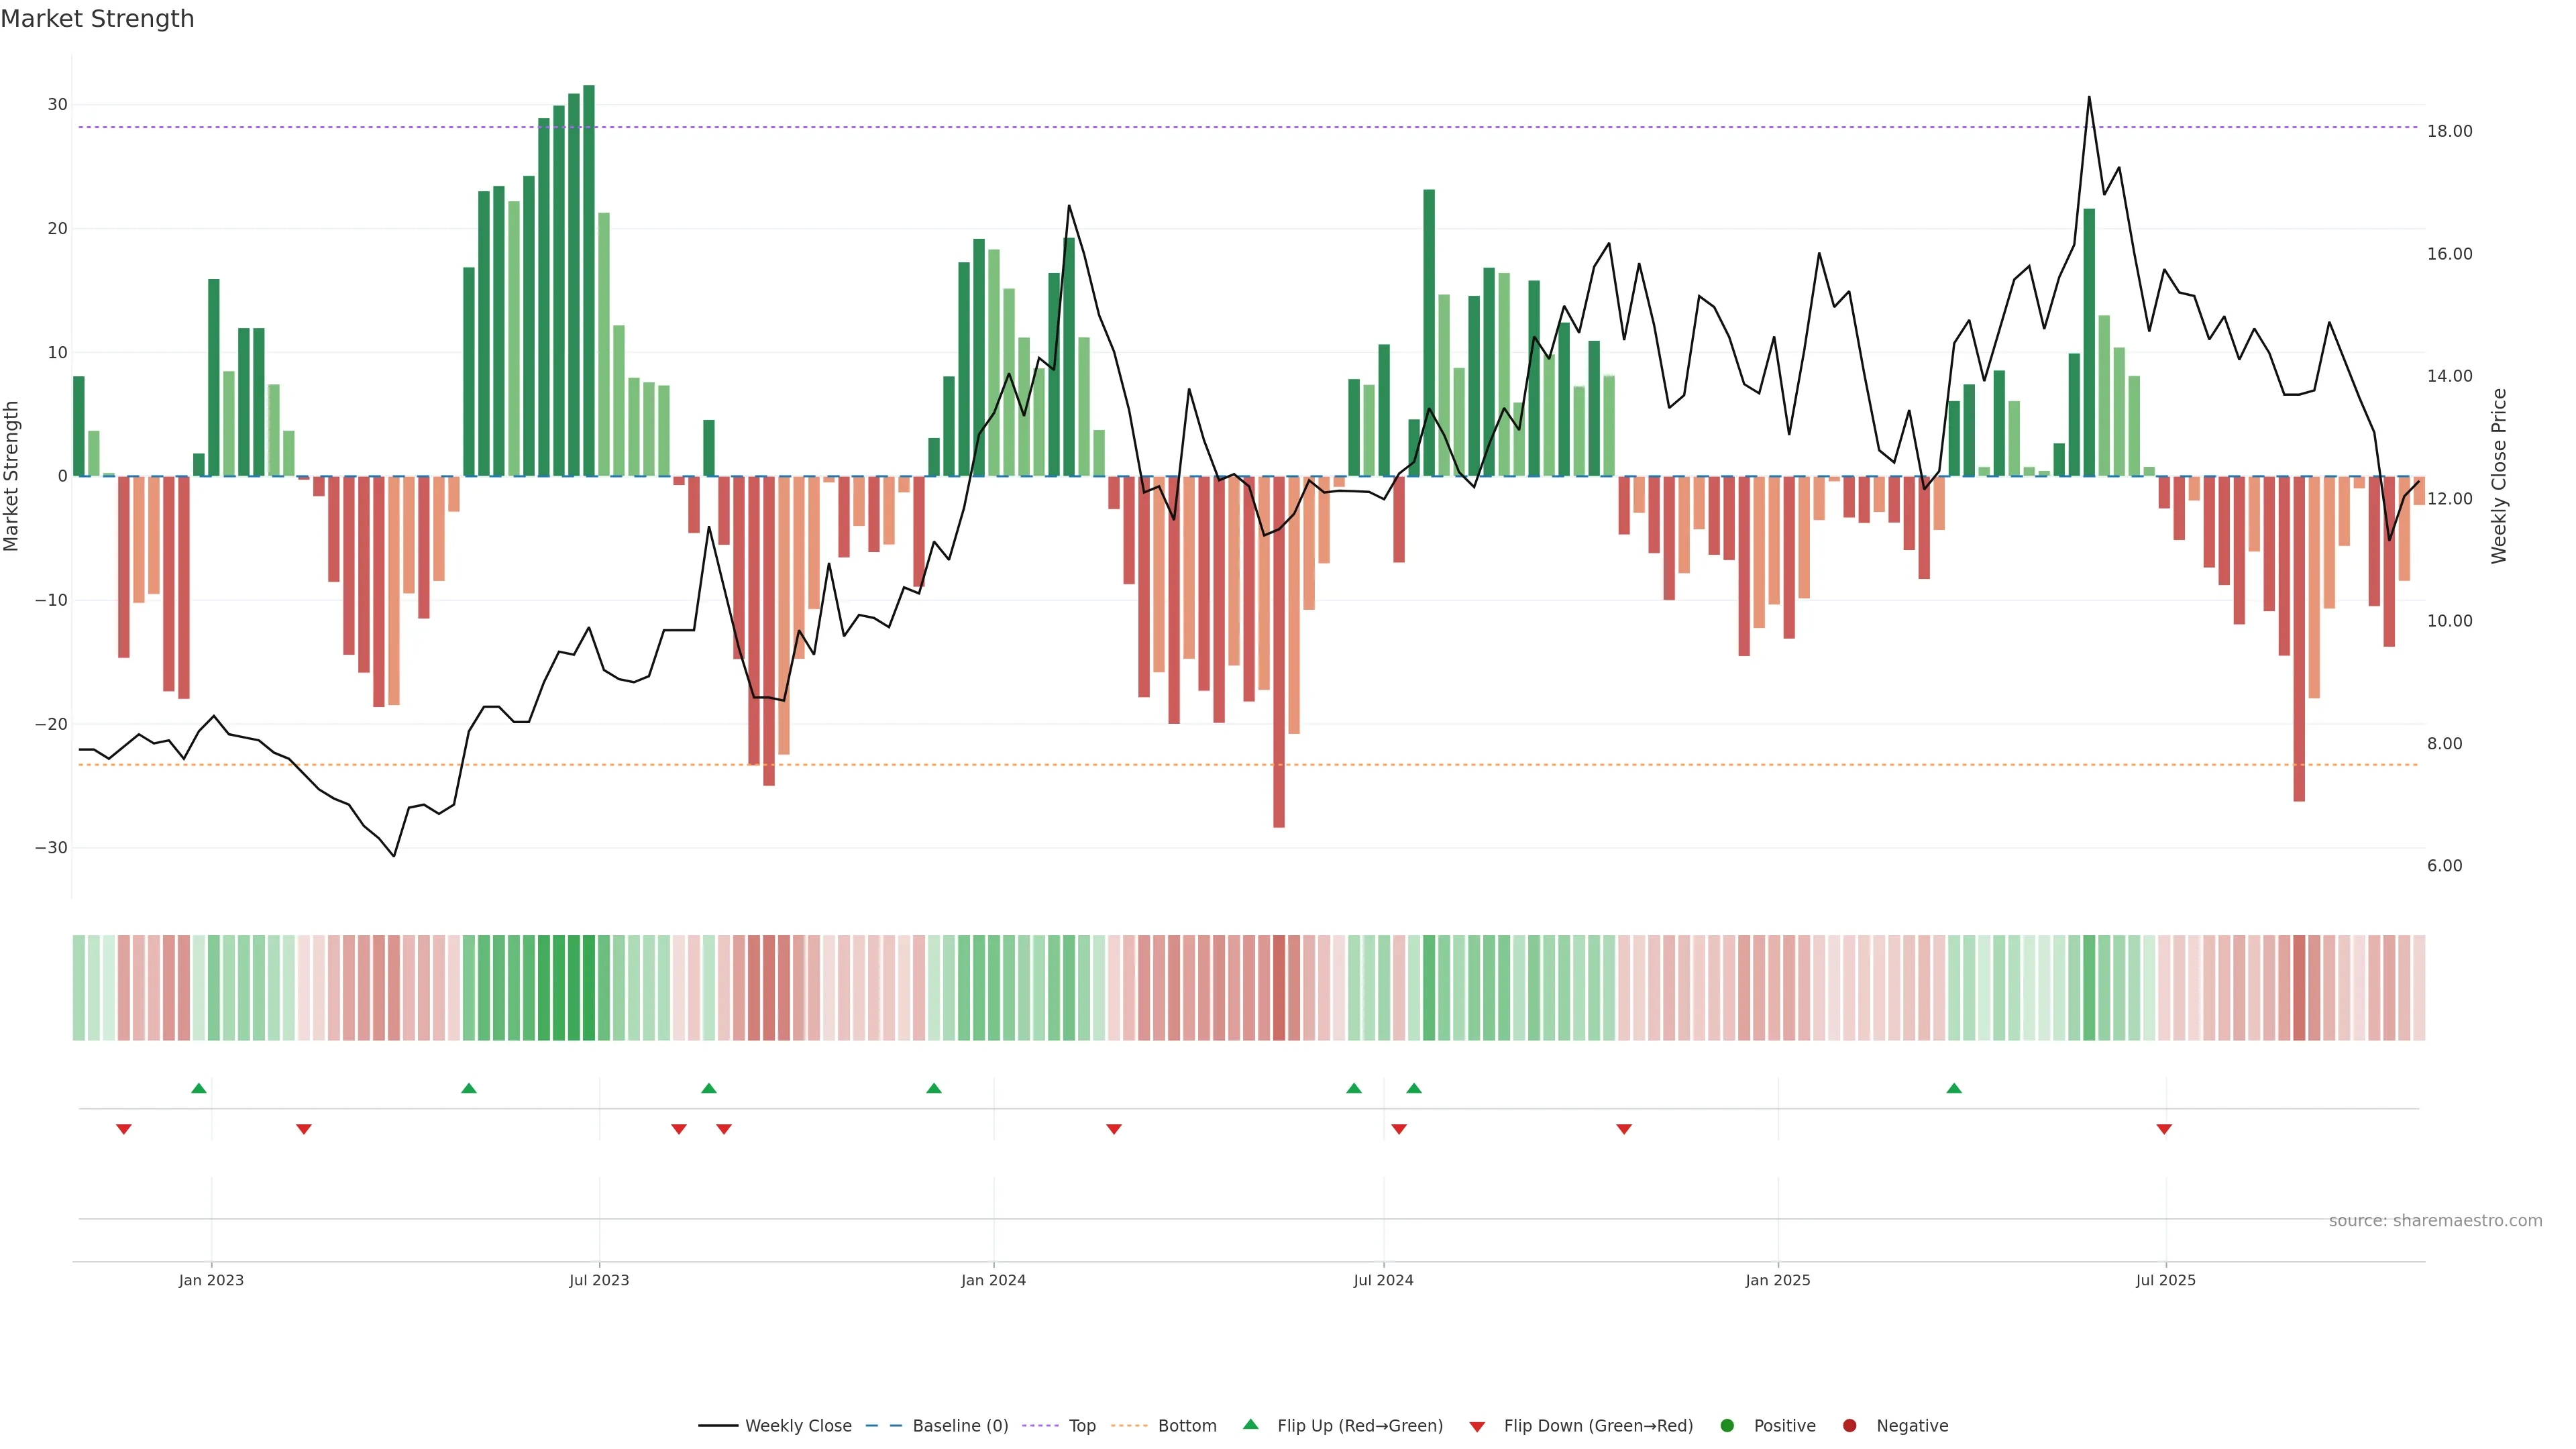The height and width of the screenshot is (1449, 2576).
Task: Click the last red flip-down triangle marker
Action: pos(2164,1129)
